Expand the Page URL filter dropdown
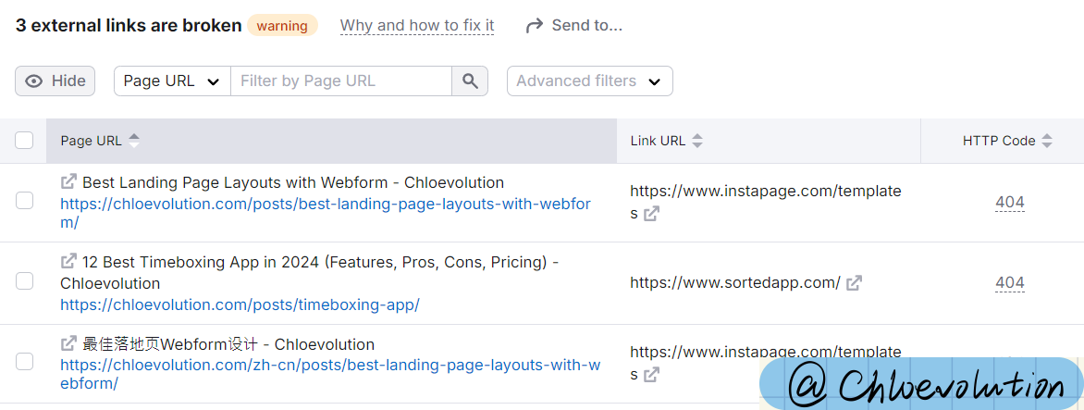Viewport: 1084px width, 410px height. click(x=172, y=81)
